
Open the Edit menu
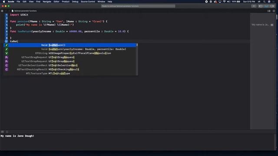click(x=24, y=2)
